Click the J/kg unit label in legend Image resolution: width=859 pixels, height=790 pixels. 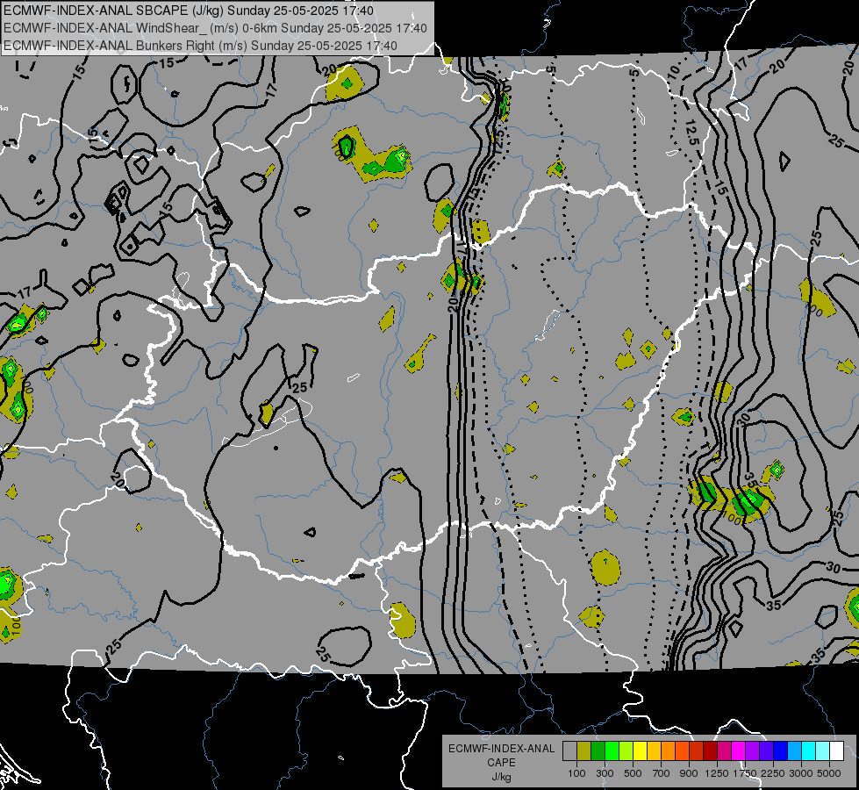(501, 777)
